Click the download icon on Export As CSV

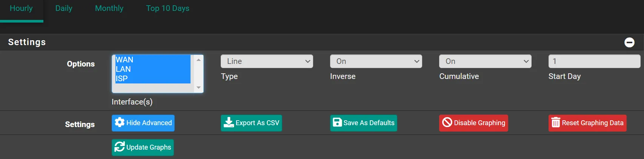tap(229, 123)
